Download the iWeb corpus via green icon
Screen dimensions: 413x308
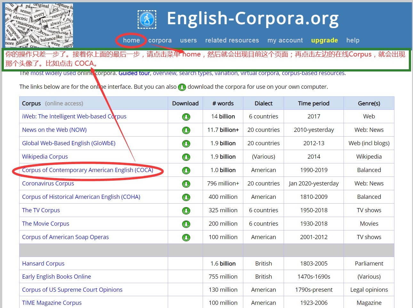point(186,117)
